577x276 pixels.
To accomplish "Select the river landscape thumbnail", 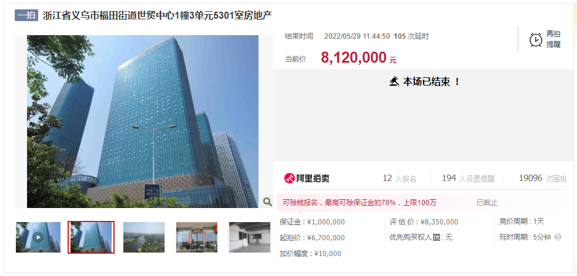I will click(x=144, y=237).
